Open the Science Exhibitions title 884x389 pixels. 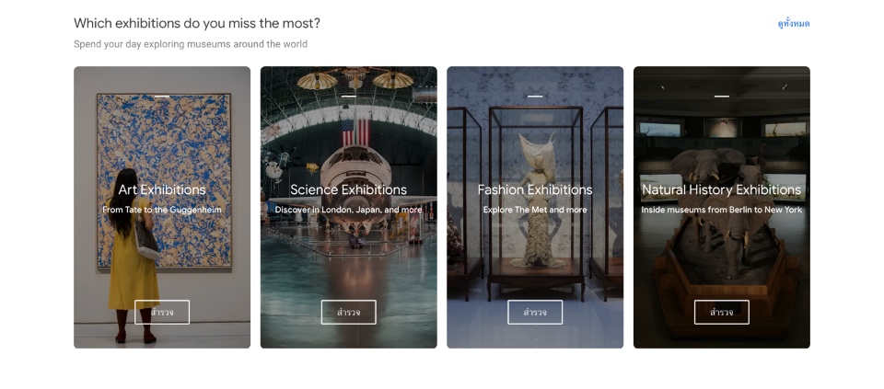348,189
